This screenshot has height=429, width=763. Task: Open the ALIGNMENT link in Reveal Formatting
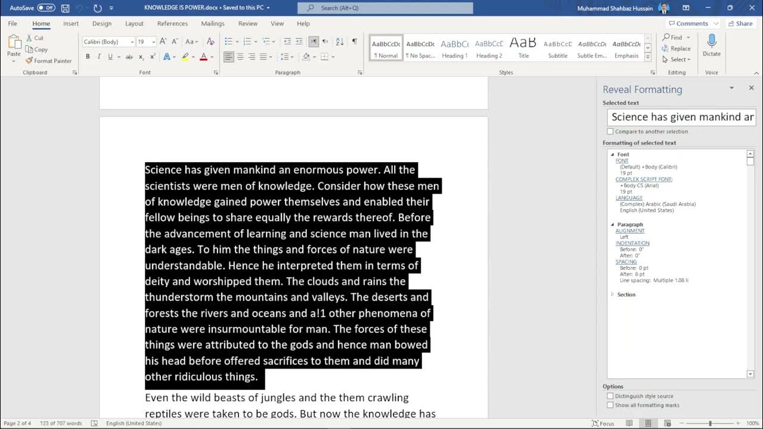pos(630,231)
